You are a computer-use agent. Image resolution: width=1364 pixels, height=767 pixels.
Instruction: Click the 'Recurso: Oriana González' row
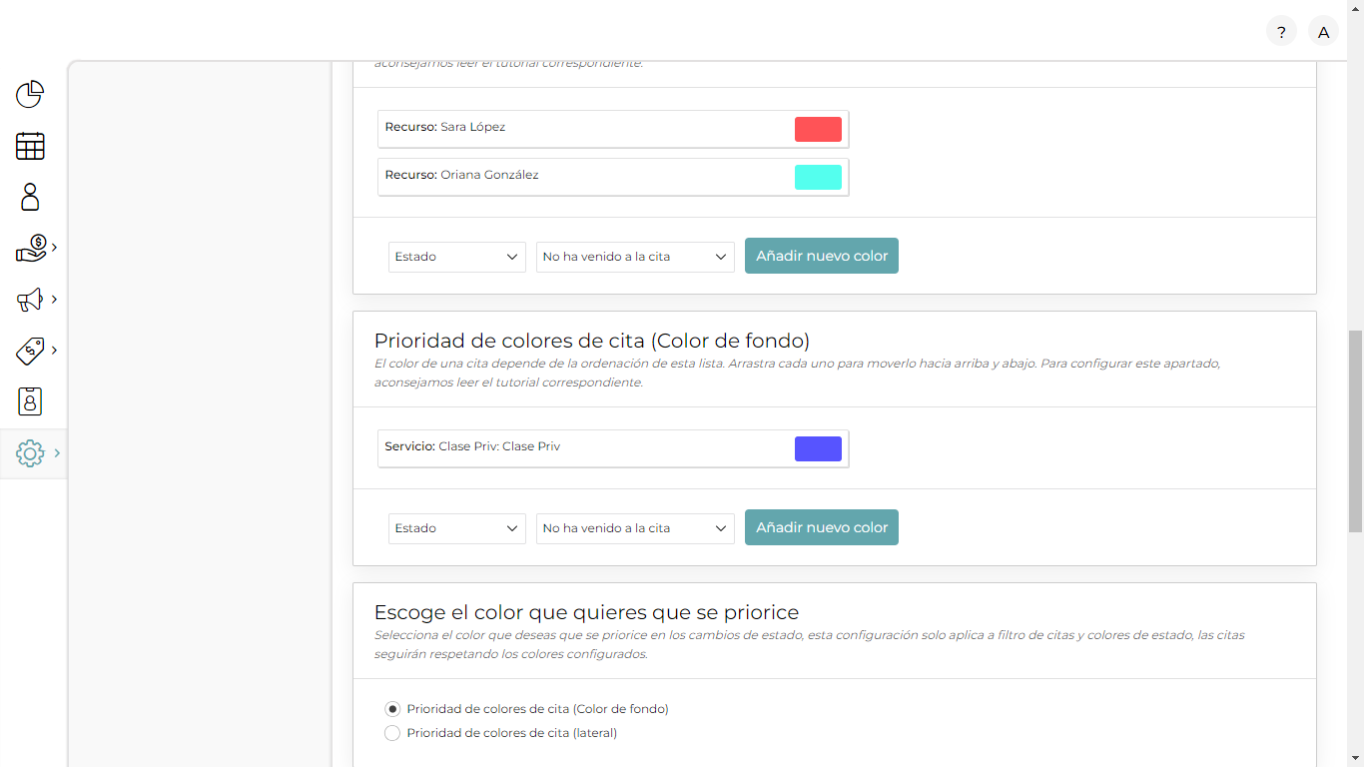(x=613, y=177)
